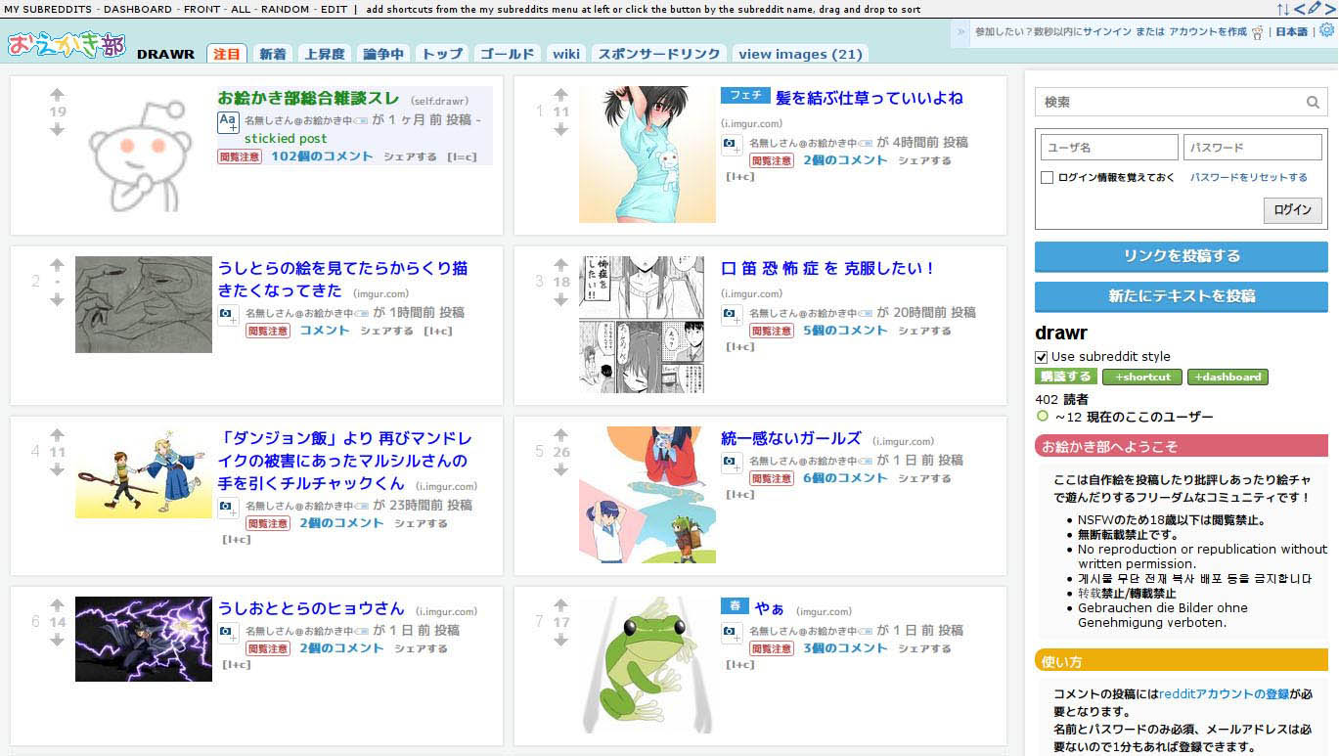1339x756 pixels.
Task: Upvote the 統一感ないガールズ post
Action: tap(560, 435)
